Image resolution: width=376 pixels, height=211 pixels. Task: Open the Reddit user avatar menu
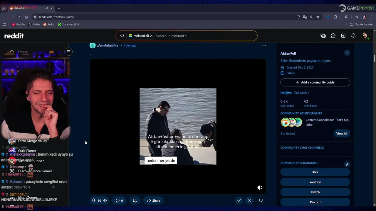click(x=365, y=36)
